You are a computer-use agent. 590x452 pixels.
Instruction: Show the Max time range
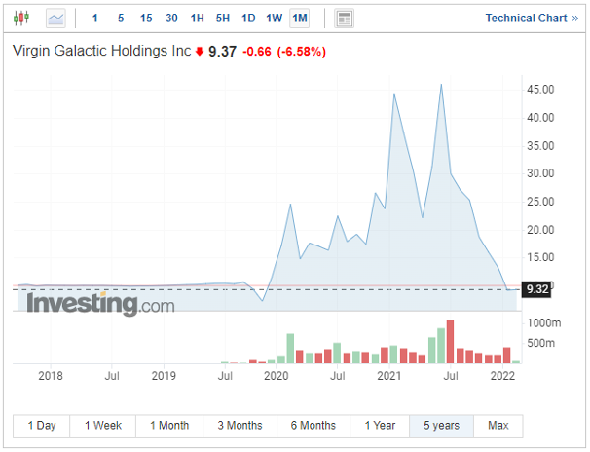tap(498, 426)
